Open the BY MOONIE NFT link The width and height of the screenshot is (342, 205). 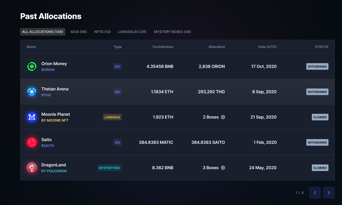click(55, 120)
